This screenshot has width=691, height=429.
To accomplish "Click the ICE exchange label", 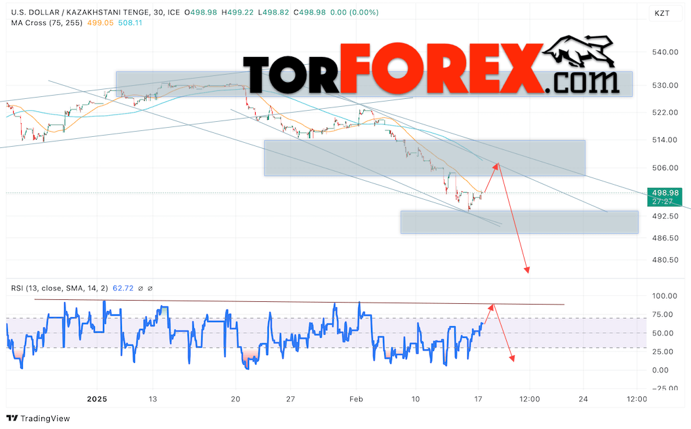I will (173, 12).
